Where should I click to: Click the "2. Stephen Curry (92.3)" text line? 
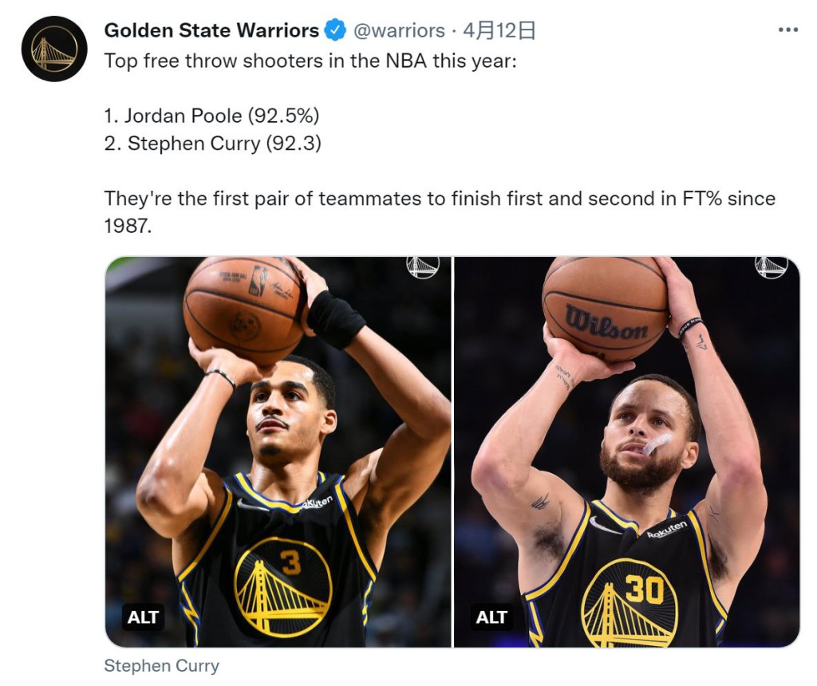(213, 144)
